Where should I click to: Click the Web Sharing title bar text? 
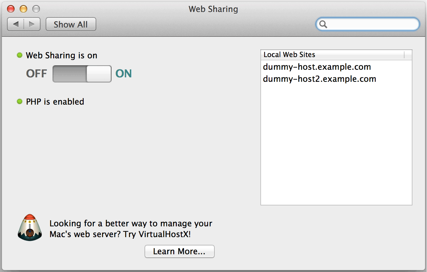[213, 9]
